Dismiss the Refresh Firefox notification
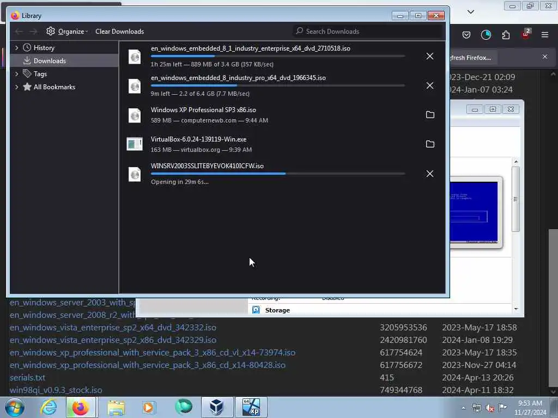Viewport: 558px width, 418px height. click(545, 57)
